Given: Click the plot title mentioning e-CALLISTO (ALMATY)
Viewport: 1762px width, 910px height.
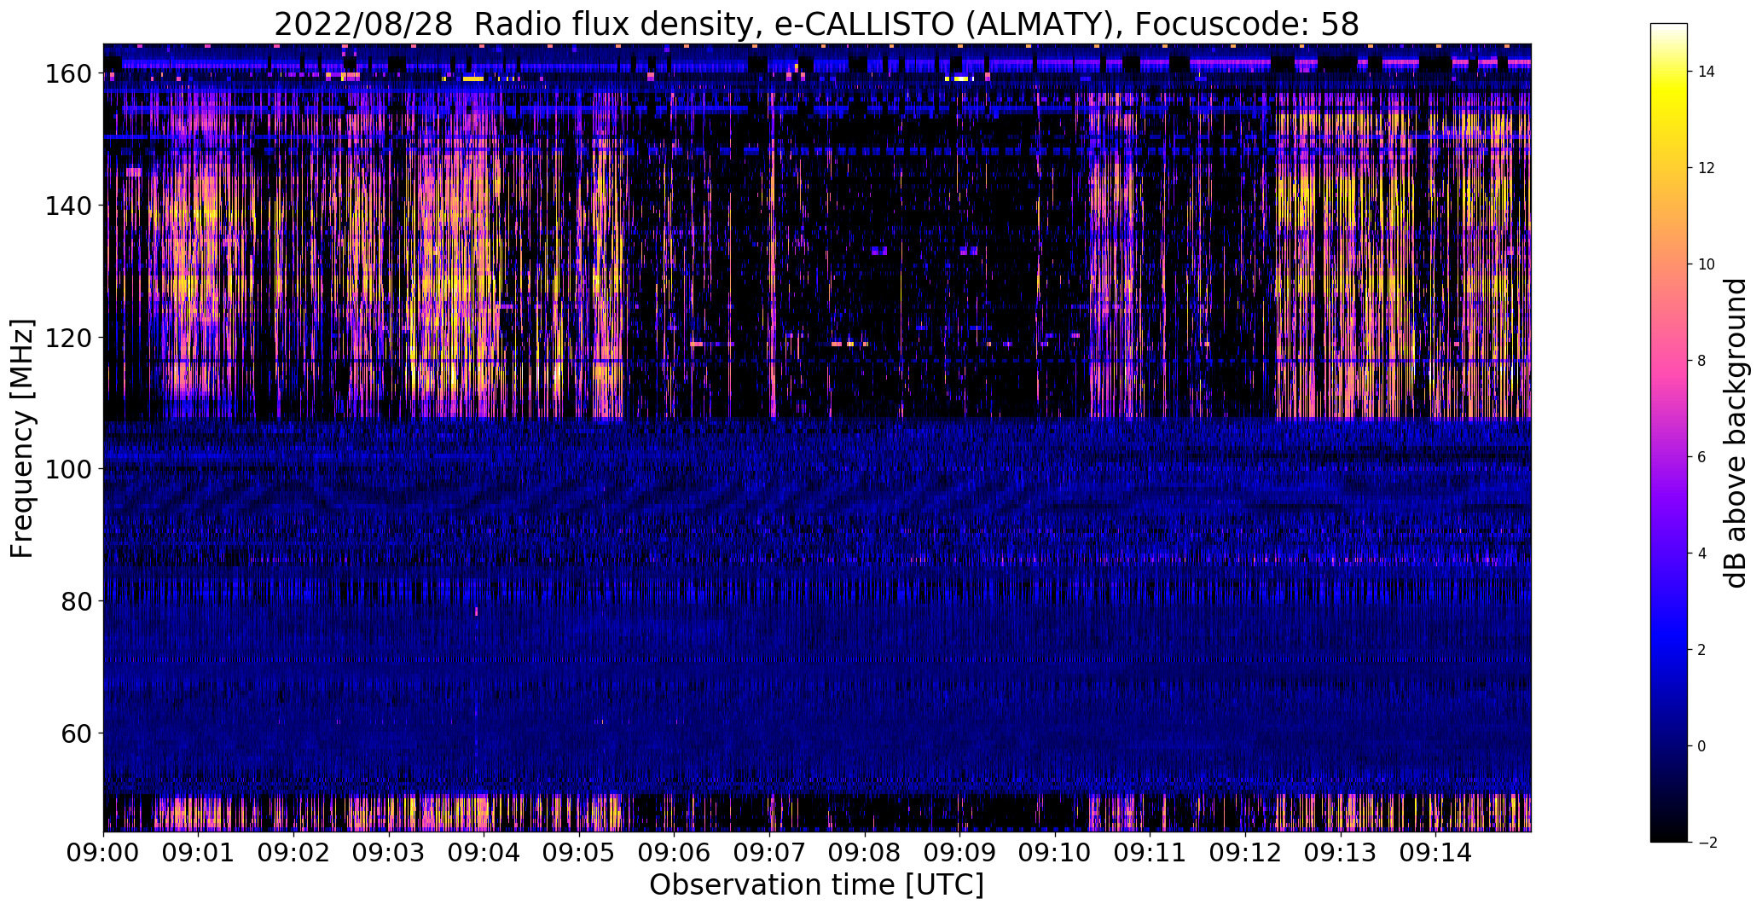Looking at the screenshot, I should click(x=816, y=24).
